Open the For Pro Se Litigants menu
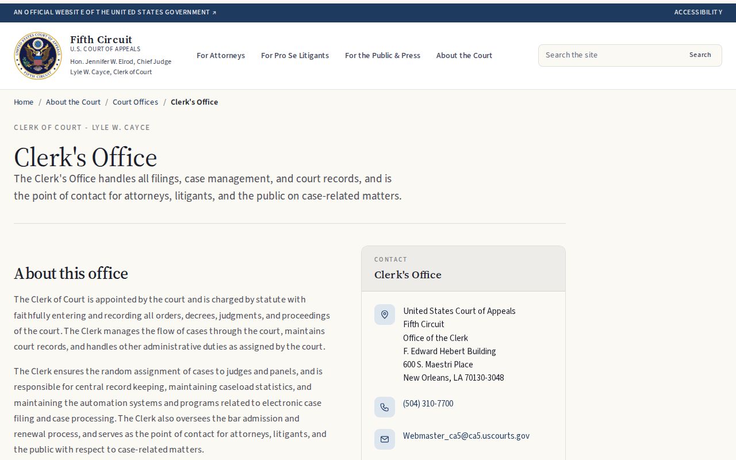Image resolution: width=736 pixels, height=460 pixels. [x=295, y=56]
